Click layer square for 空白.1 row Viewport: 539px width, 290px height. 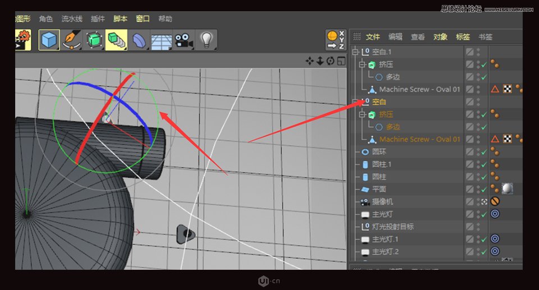click(469, 52)
